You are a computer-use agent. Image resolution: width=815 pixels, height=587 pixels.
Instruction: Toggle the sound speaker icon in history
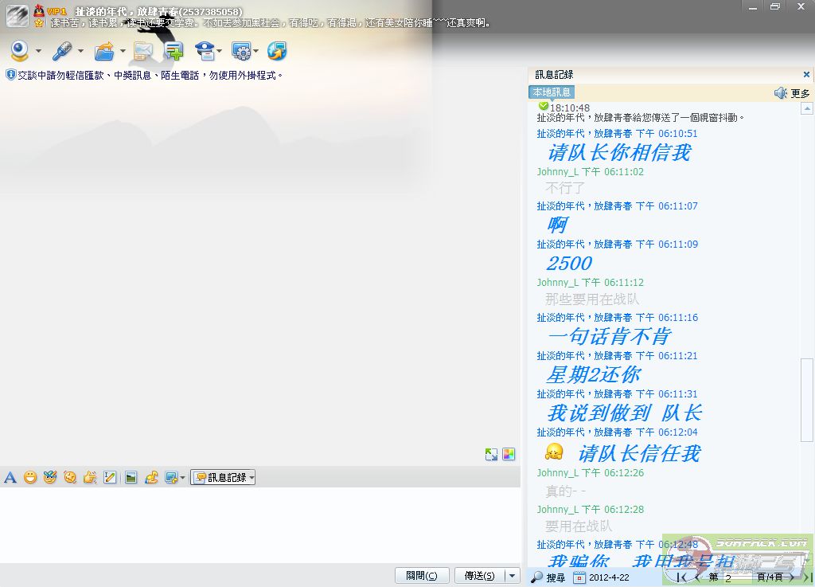pyautogui.click(x=780, y=93)
